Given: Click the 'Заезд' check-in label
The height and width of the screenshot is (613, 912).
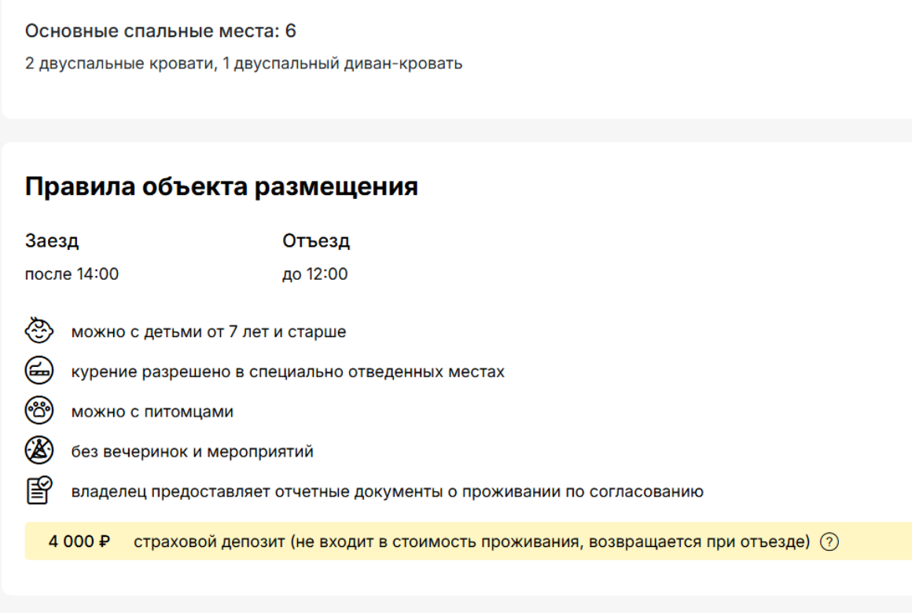Looking at the screenshot, I should [52, 240].
